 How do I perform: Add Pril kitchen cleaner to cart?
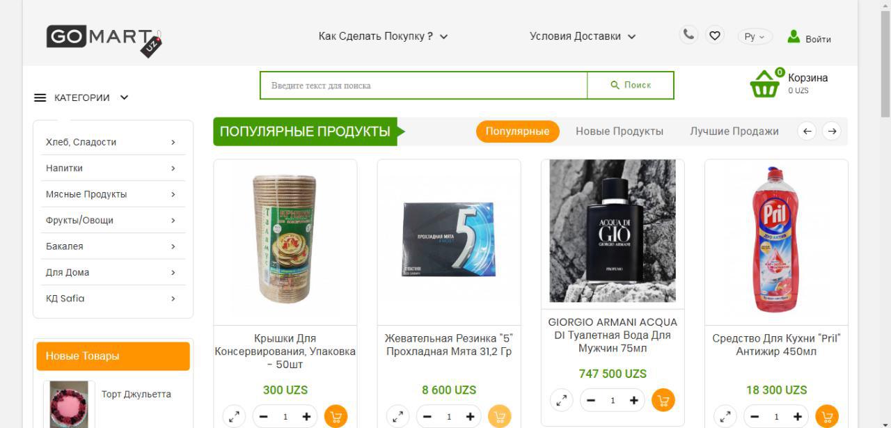click(826, 416)
